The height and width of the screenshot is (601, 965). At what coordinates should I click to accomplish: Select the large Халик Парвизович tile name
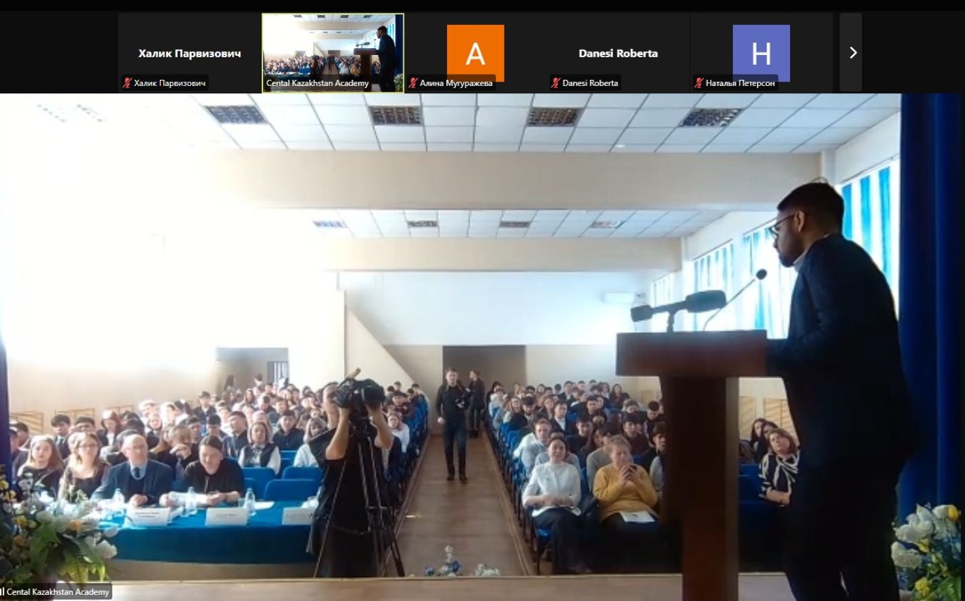[189, 53]
